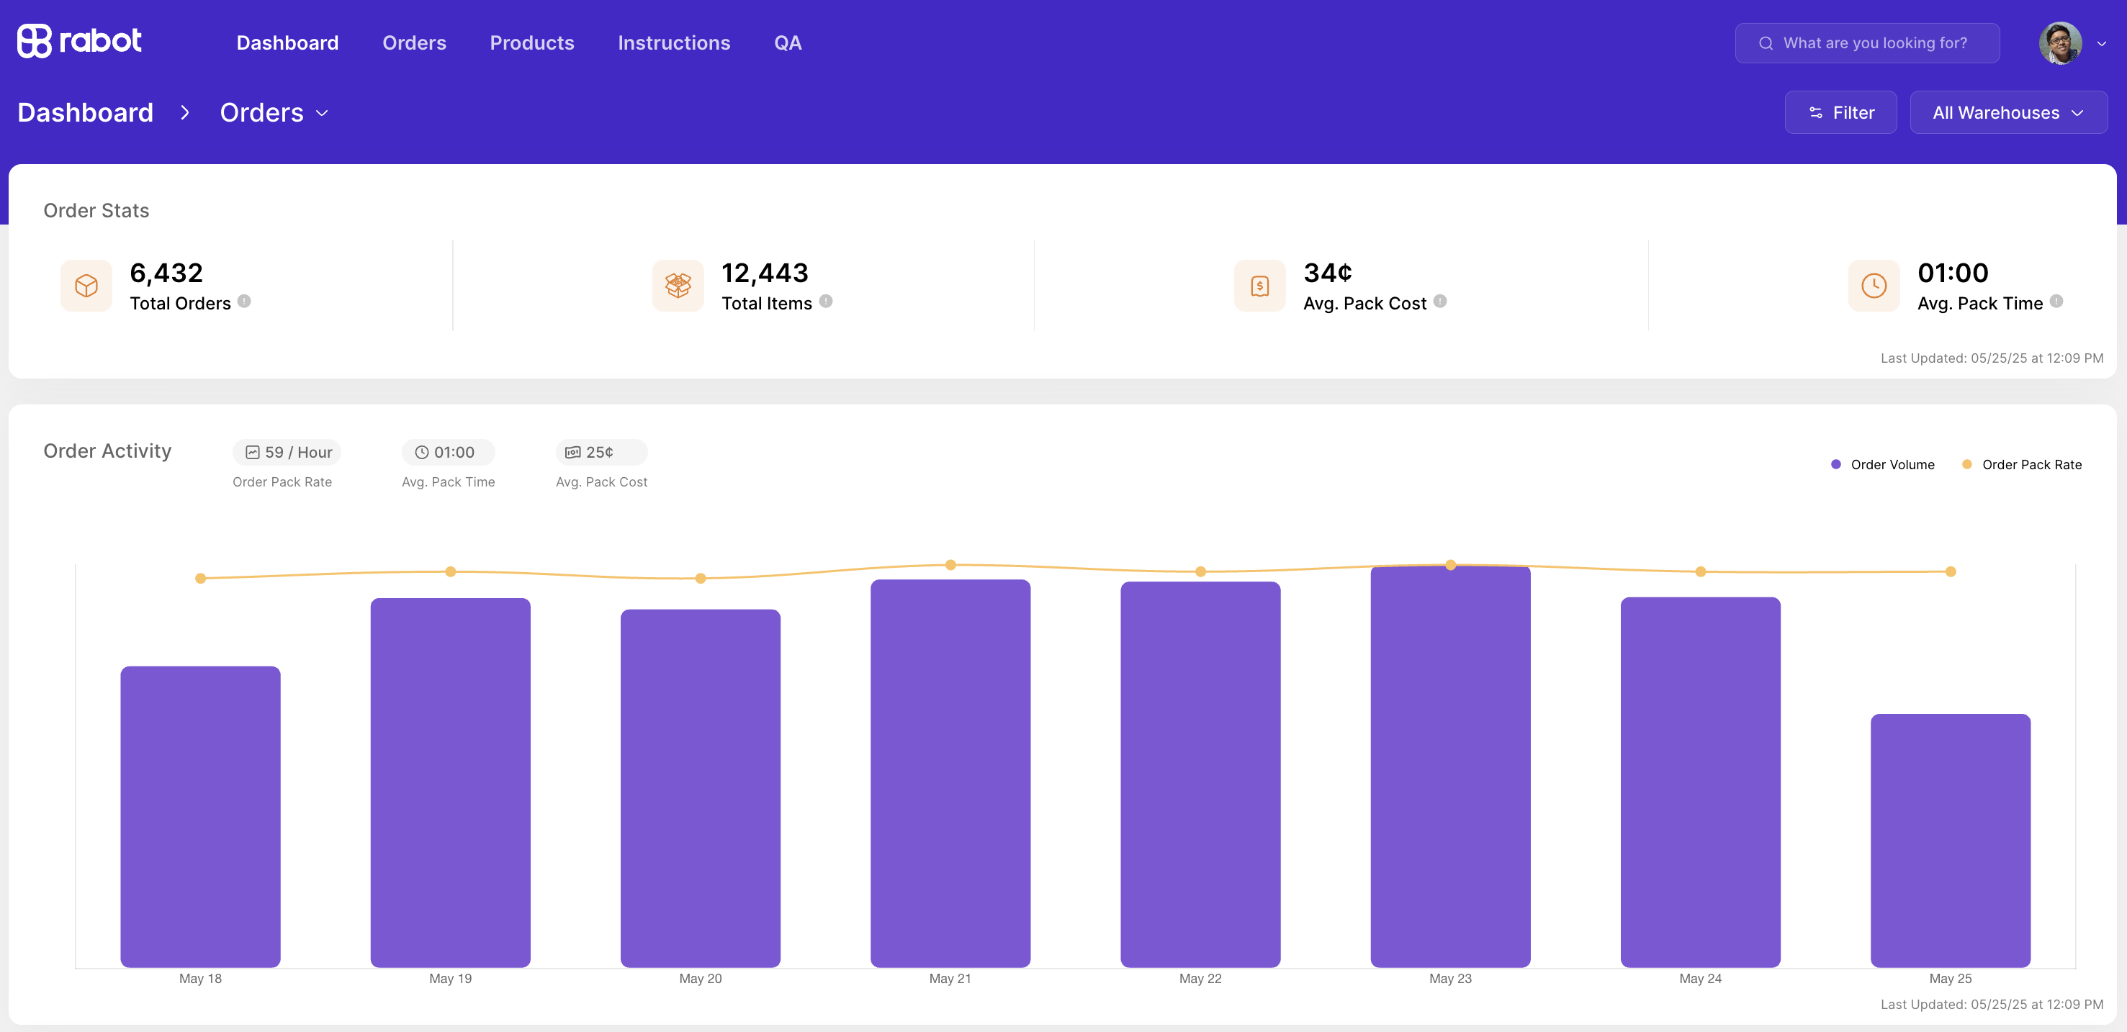Viewport: 2127px width, 1032px height.
Task: Click the rabot logo icon
Action: coord(35,41)
